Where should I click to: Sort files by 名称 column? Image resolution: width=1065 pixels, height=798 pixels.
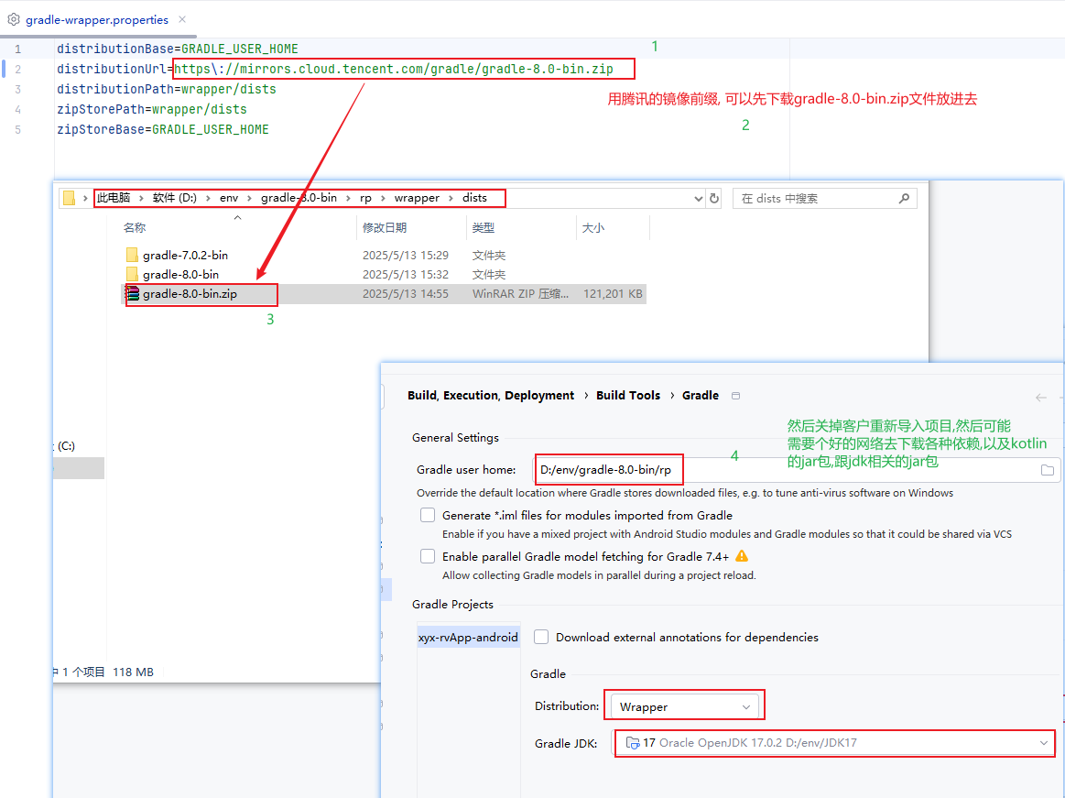[135, 228]
